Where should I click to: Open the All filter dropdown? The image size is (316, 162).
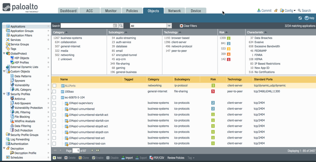pos(169,26)
